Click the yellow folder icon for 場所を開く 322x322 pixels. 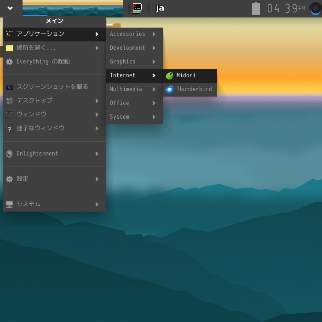pyautogui.click(x=10, y=48)
